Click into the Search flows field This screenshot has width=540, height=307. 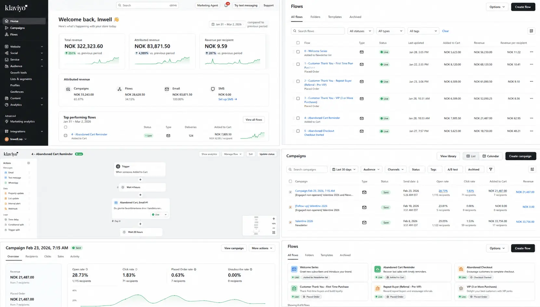pyautogui.click(x=318, y=31)
